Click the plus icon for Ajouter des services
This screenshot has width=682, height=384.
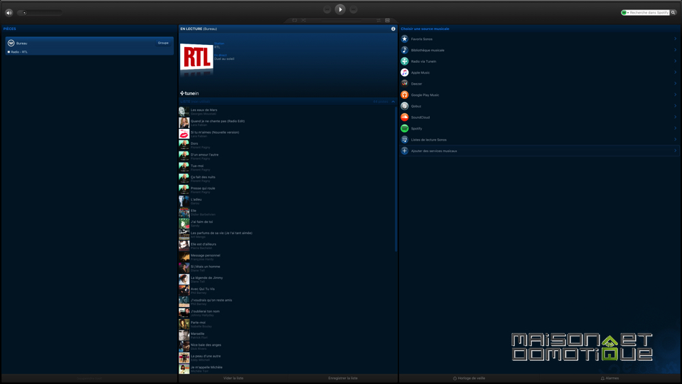pyautogui.click(x=404, y=151)
